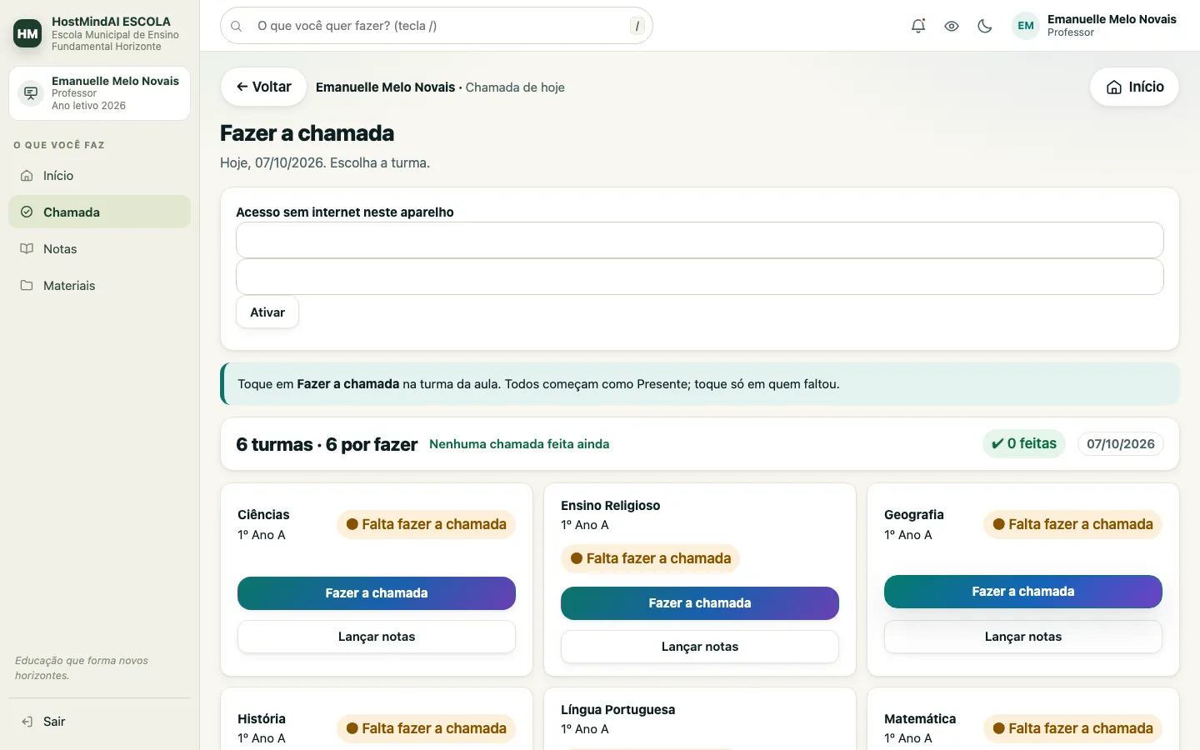Open the notifications bell
The height and width of the screenshot is (750, 1200).
pyautogui.click(x=918, y=26)
